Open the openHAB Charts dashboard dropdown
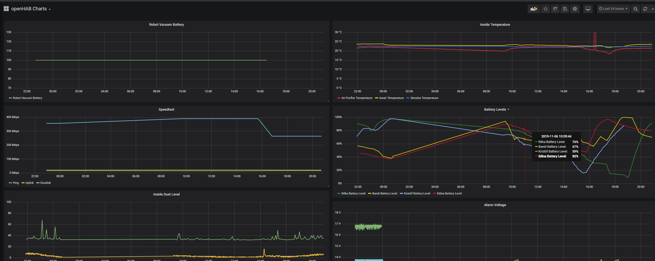Viewport: 655px width, 261px height. point(31,9)
